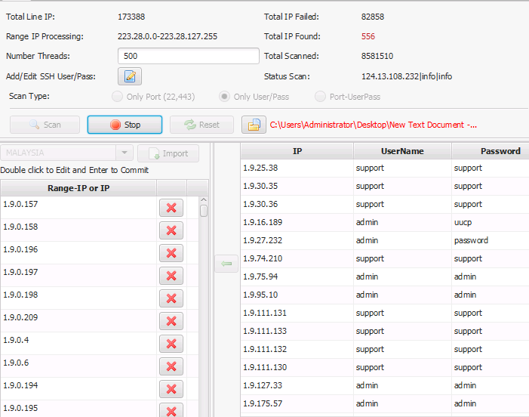The width and height of the screenshot is (529, 417).
Task: Focus the Number Threads input field
Action: coord(189,57)
